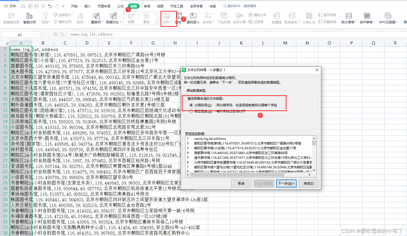The height and width of the screenshot is (236, 407).
Task: Click 全部显示 show all filter option
Action: click(x=62, y=15)
